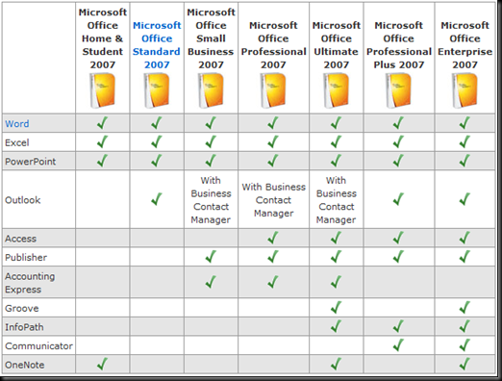Click the Accounting Express row label

(x=30, y=283)
